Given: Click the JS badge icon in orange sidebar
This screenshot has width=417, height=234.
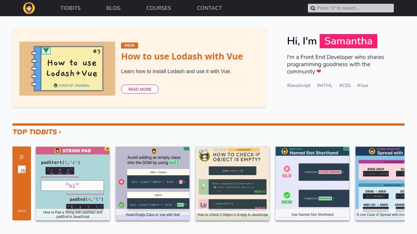Looking at the screenshot, I should coord(22,169).
